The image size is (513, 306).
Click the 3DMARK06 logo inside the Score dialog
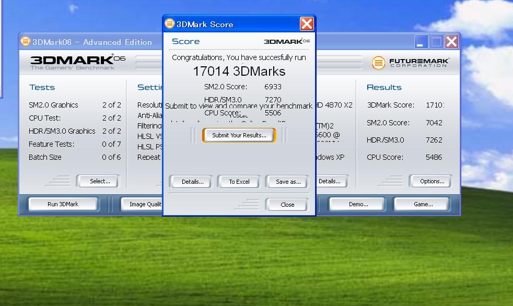tap(287, 41)
